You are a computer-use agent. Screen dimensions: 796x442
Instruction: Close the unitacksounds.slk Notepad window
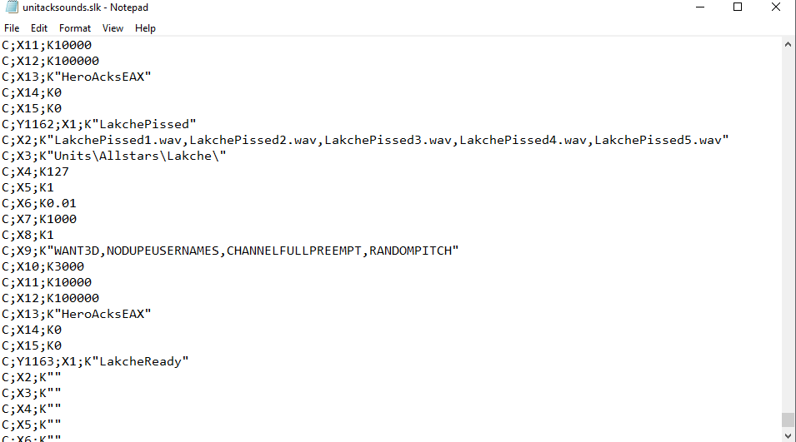coord(776,7)
